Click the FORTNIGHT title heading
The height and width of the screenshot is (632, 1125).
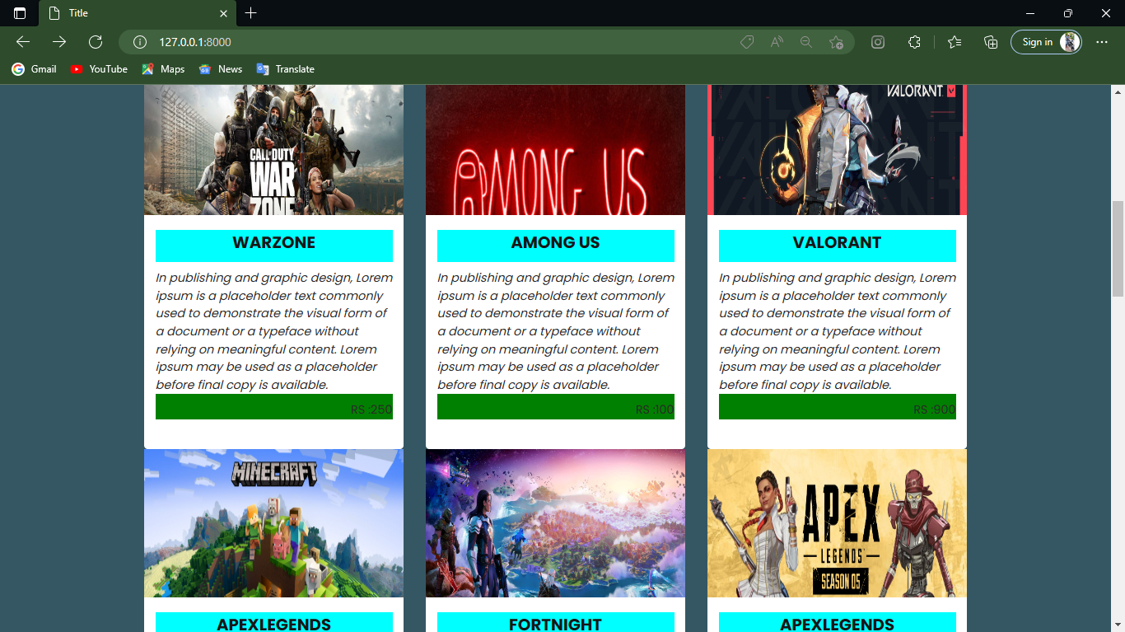point(556,623)
